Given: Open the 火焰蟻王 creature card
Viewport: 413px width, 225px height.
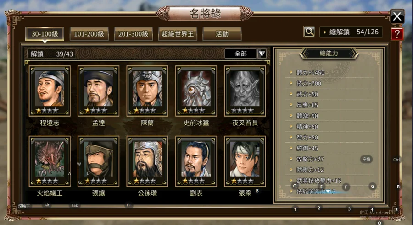Looking at the screenshot, I should (x=50, y=161).
